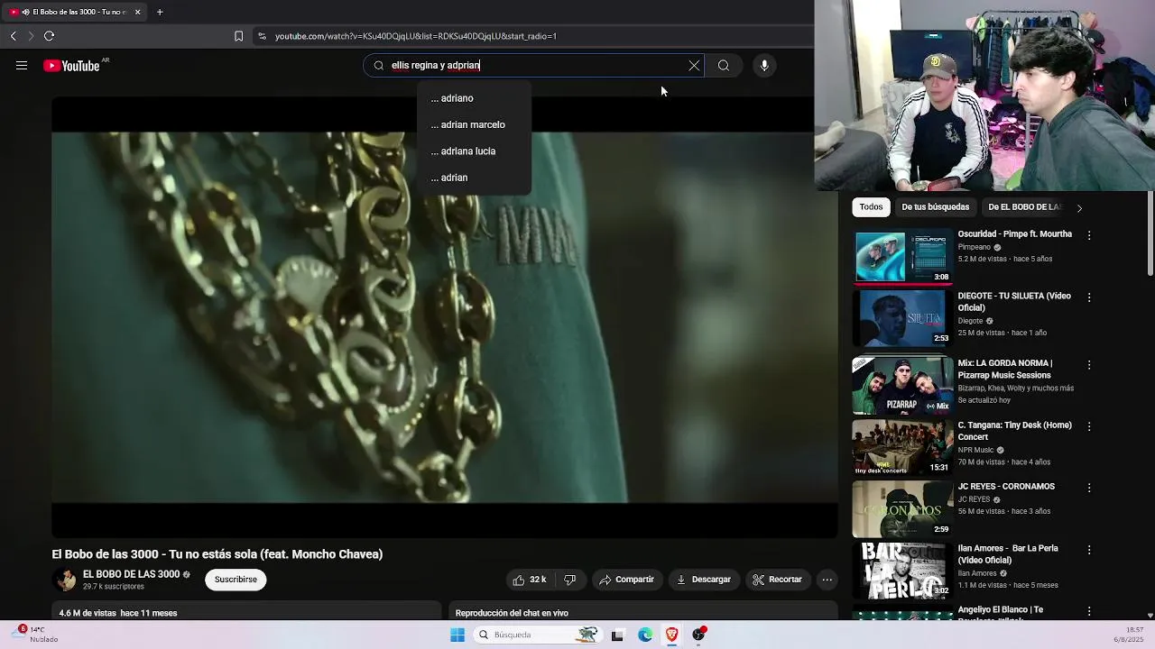The height and width of the screenshot is (649, 1155).
Task: Open options menu for Ilan Amores video
Action: coord(1089,550)
